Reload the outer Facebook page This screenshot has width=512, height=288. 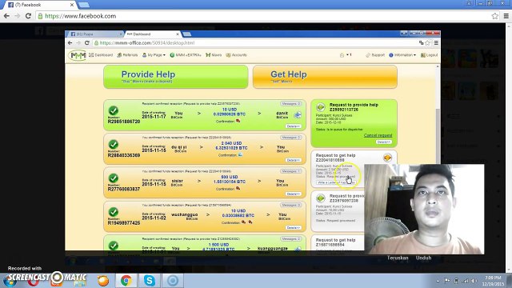click(29, 16)
